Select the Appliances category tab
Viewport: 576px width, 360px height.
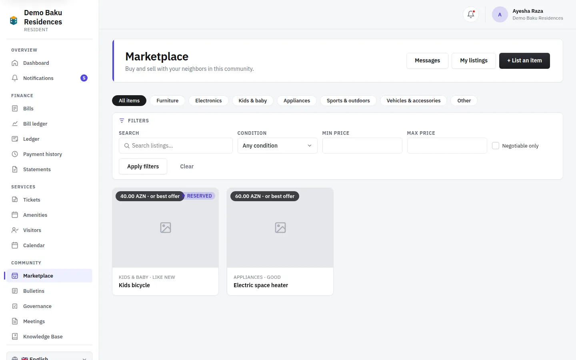point(297,100)
